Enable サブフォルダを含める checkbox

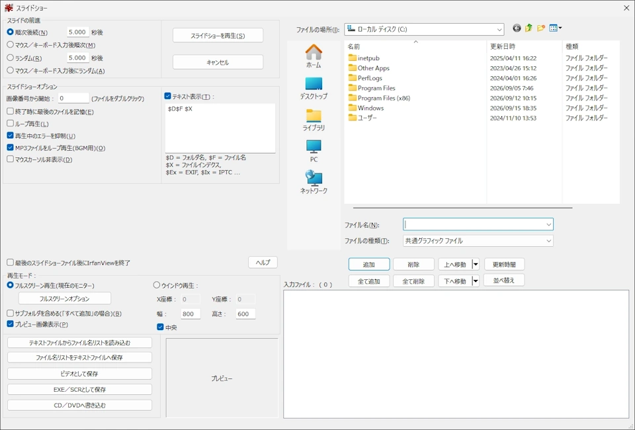[x=10, y=314]
